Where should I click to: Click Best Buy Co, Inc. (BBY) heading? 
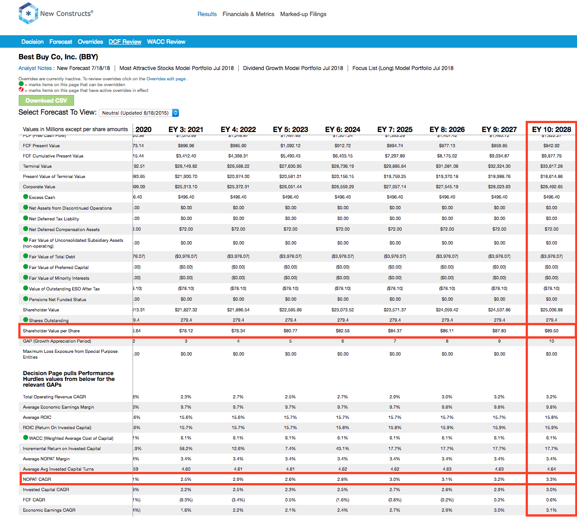(x=58, y=57)
